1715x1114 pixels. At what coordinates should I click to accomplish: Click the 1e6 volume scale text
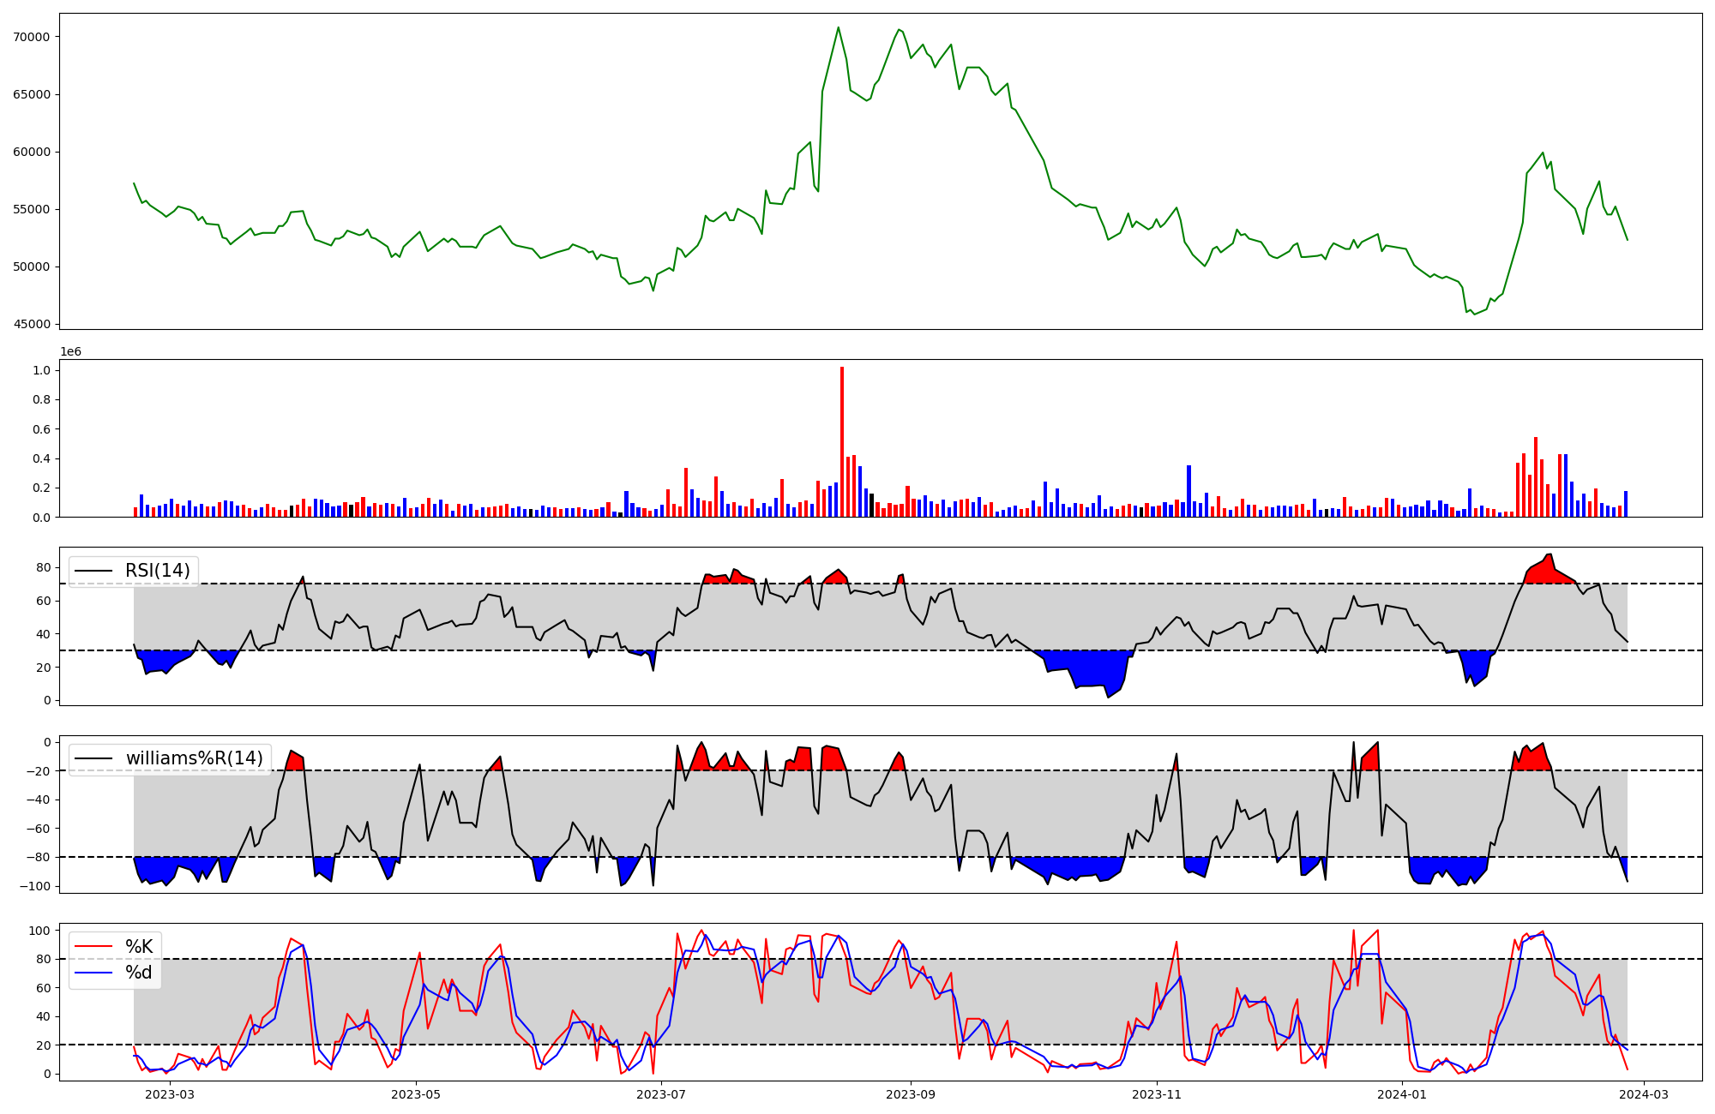(70, 351)
